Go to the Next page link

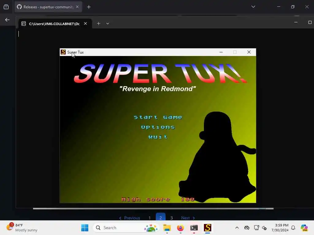pos(188,218)
